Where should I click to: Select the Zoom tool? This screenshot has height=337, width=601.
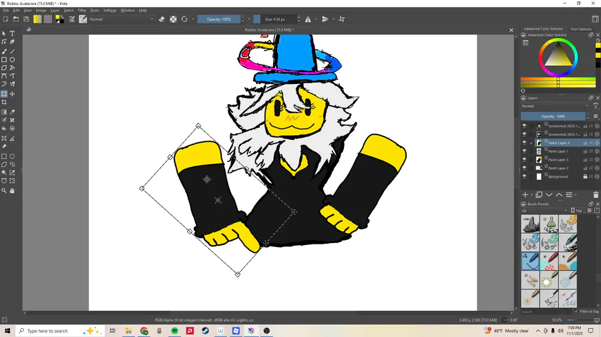tap(4, 190)
